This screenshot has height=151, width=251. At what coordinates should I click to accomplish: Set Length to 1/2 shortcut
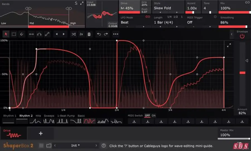tap(176, 17)
